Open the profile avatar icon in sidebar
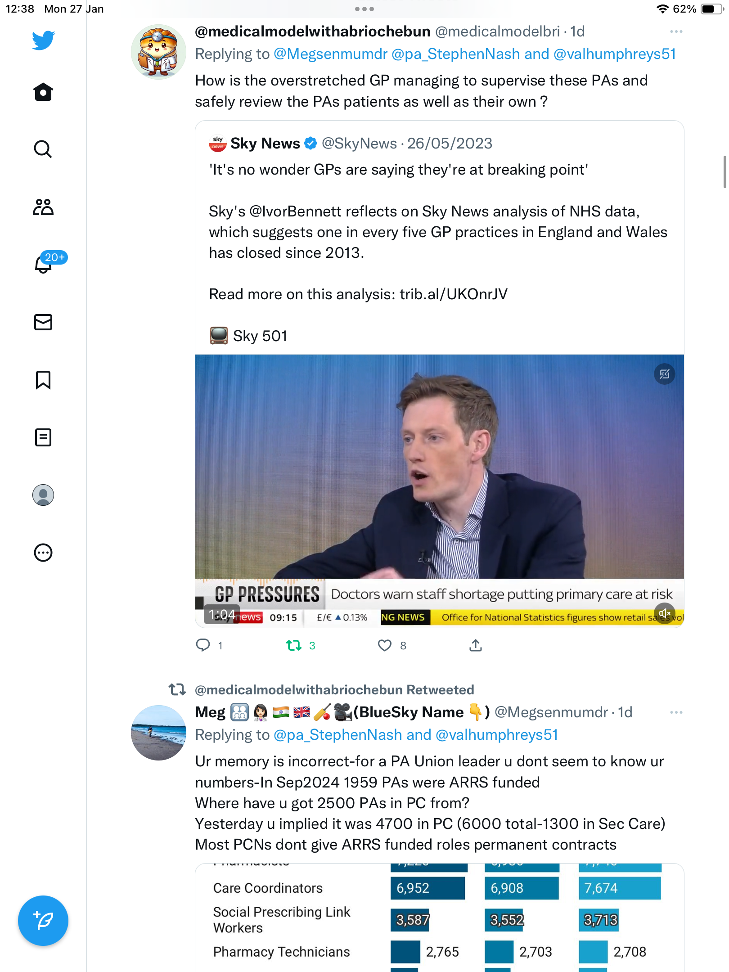This screenshot has width=729, height=972. 43,495
